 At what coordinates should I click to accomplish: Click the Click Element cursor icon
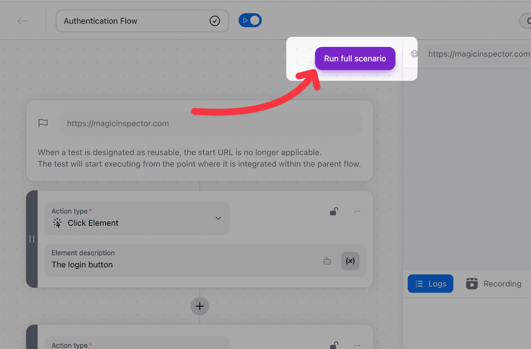pos(57,223)
